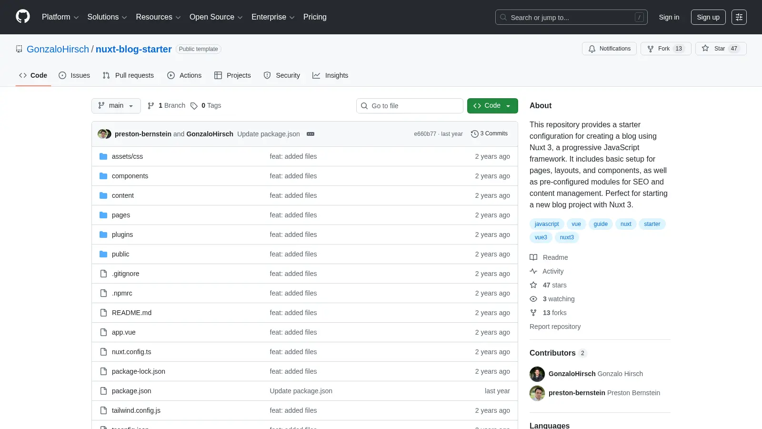Open the Actions tab

[184, 75]
